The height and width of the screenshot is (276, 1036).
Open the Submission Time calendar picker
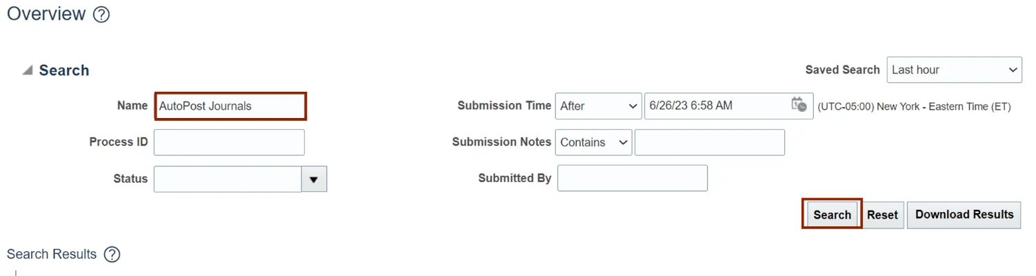(x=799, y=106)
